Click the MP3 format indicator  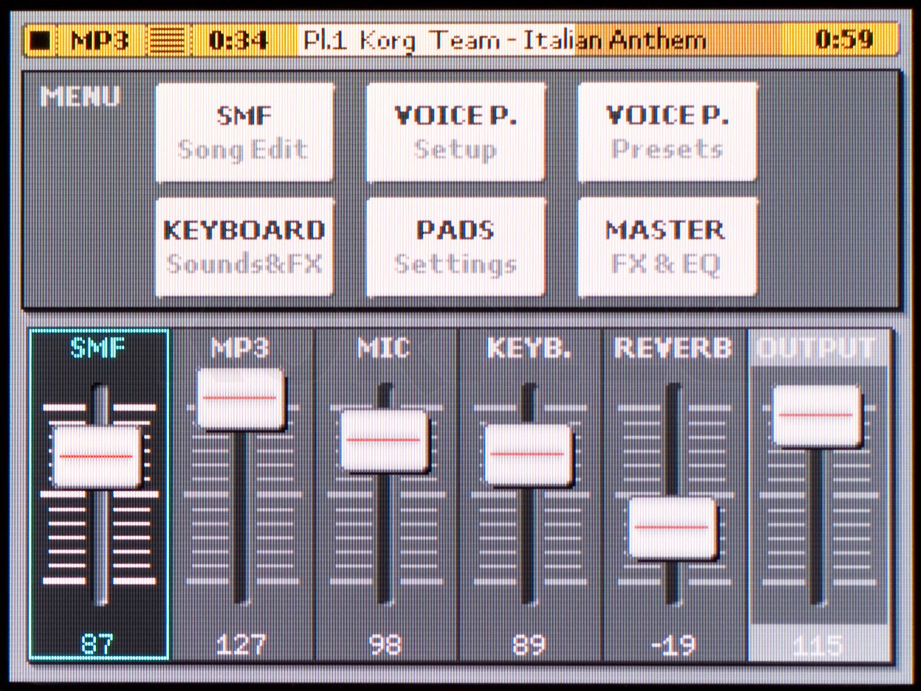click(98, 39)
